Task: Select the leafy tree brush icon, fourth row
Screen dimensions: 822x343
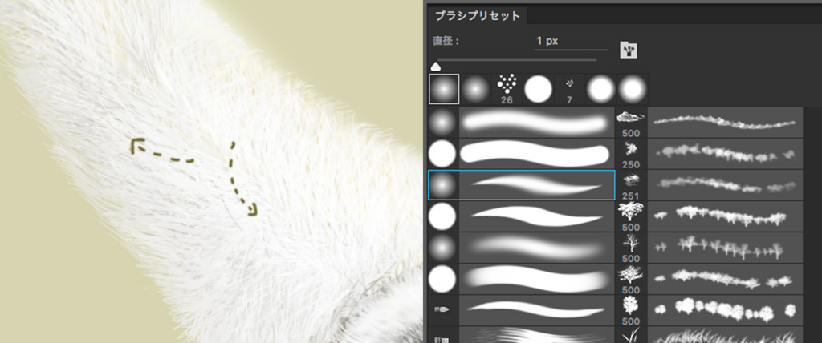Action: 631,216
